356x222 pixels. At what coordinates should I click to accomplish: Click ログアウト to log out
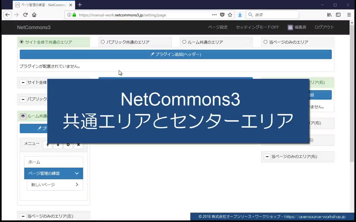(x=324, y=27)
